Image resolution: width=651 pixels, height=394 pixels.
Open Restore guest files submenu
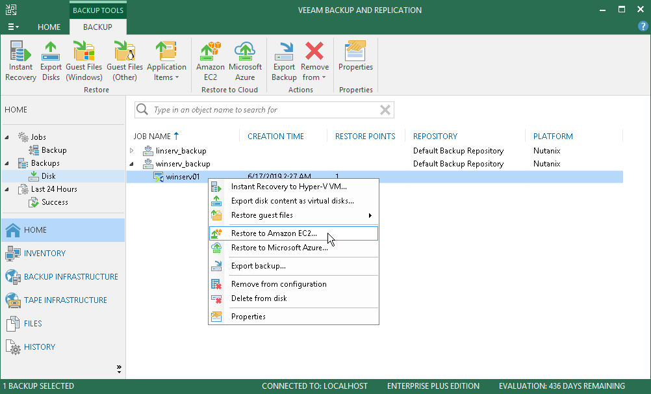click(294, 215)
